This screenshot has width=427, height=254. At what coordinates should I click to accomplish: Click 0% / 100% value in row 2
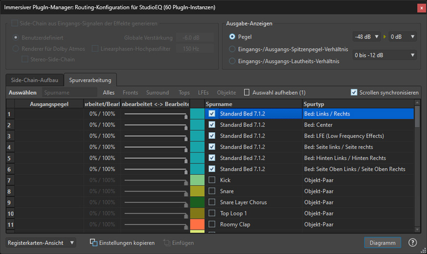point(102,125)
